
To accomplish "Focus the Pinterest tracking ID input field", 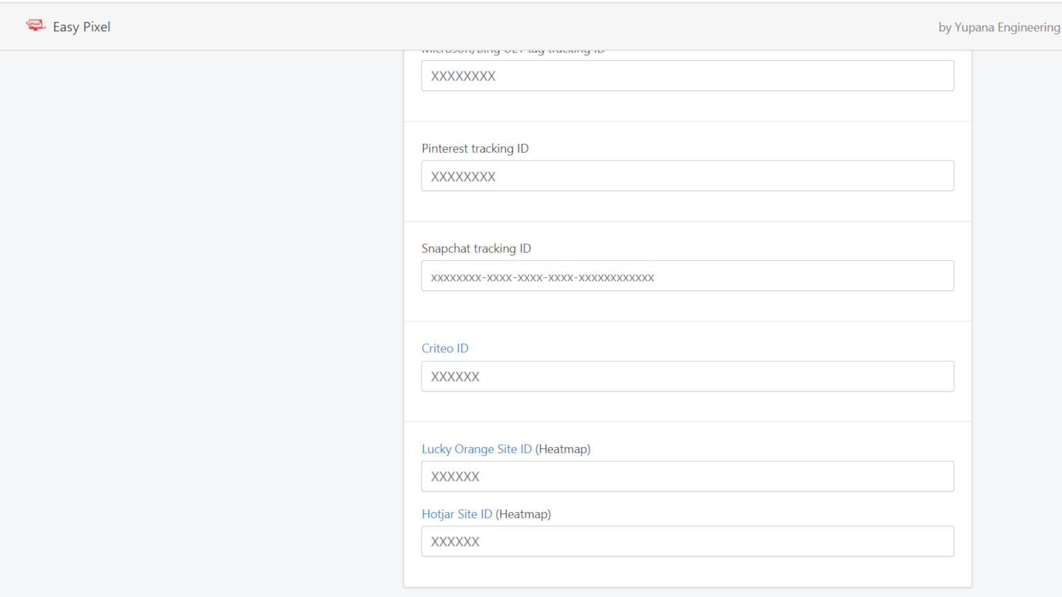I will [x=688, y=176].
